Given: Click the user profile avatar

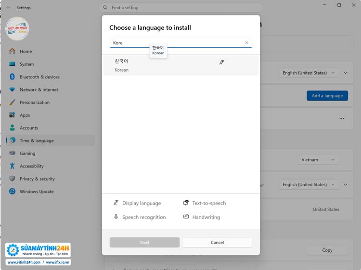Looking at the screenshot, I should point(17,29).
